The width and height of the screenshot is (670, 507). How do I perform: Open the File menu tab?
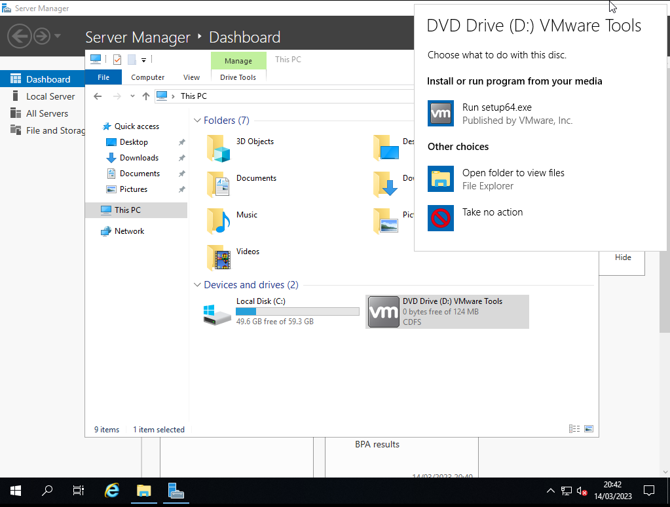click(103, 77)
